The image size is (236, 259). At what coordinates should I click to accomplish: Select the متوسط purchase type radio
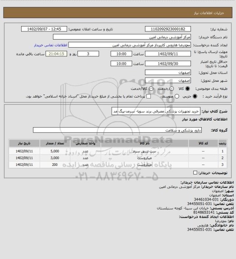pos(177,96)
